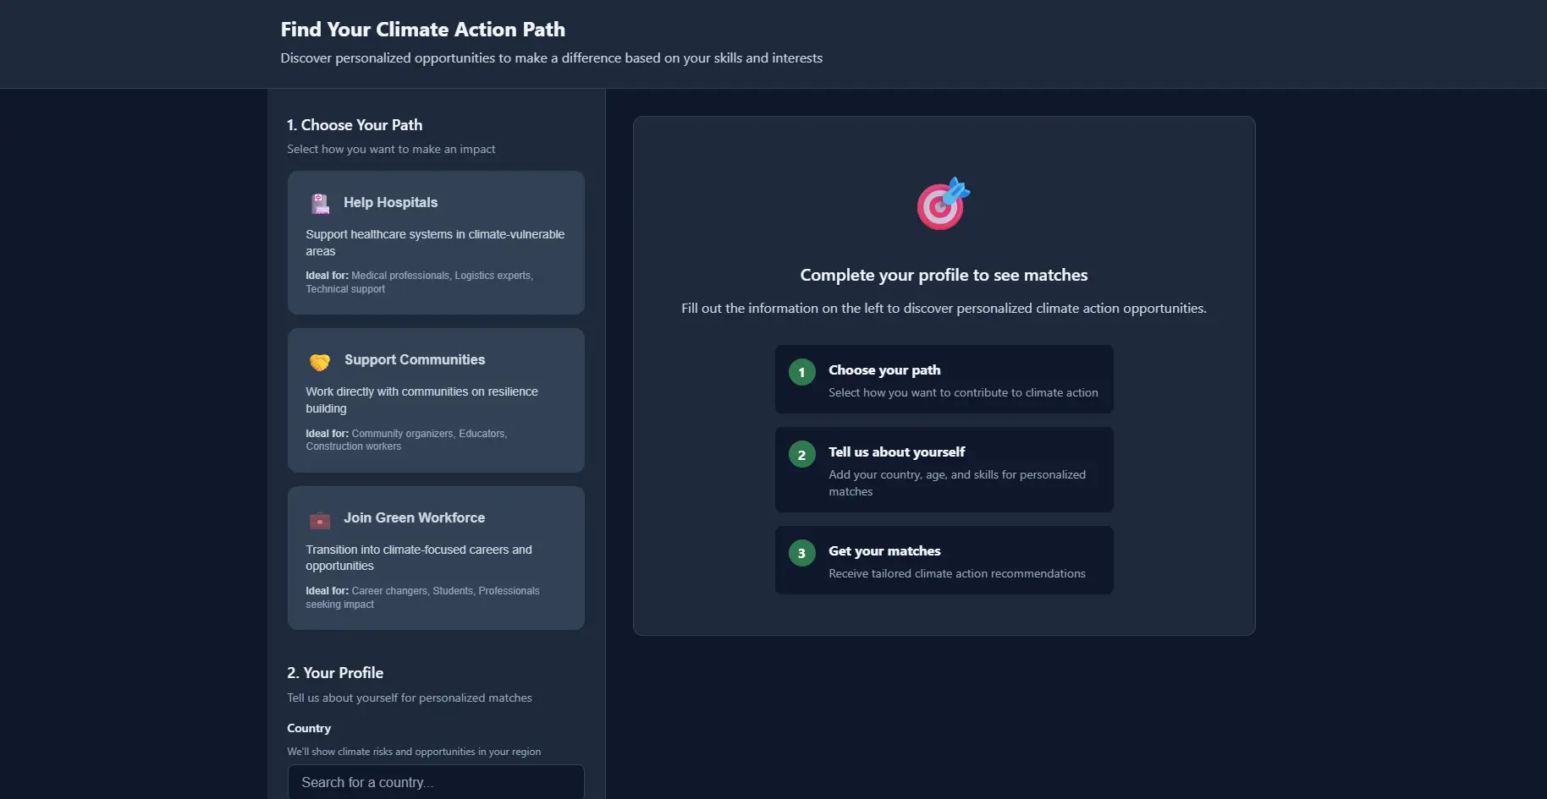Click inside the country search field
This screenshot has width=1547, height=799.
pyautogui.click(x=435, y=782)
